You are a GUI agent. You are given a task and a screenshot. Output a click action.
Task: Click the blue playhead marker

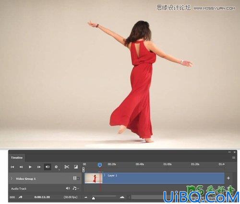(x=100, y=165)
